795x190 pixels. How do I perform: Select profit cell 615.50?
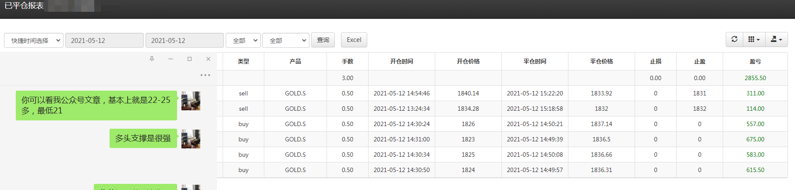click(755, 170)
